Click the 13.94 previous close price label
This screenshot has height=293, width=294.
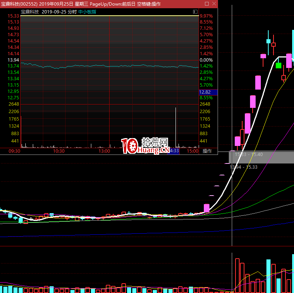(x=13, y=60)
